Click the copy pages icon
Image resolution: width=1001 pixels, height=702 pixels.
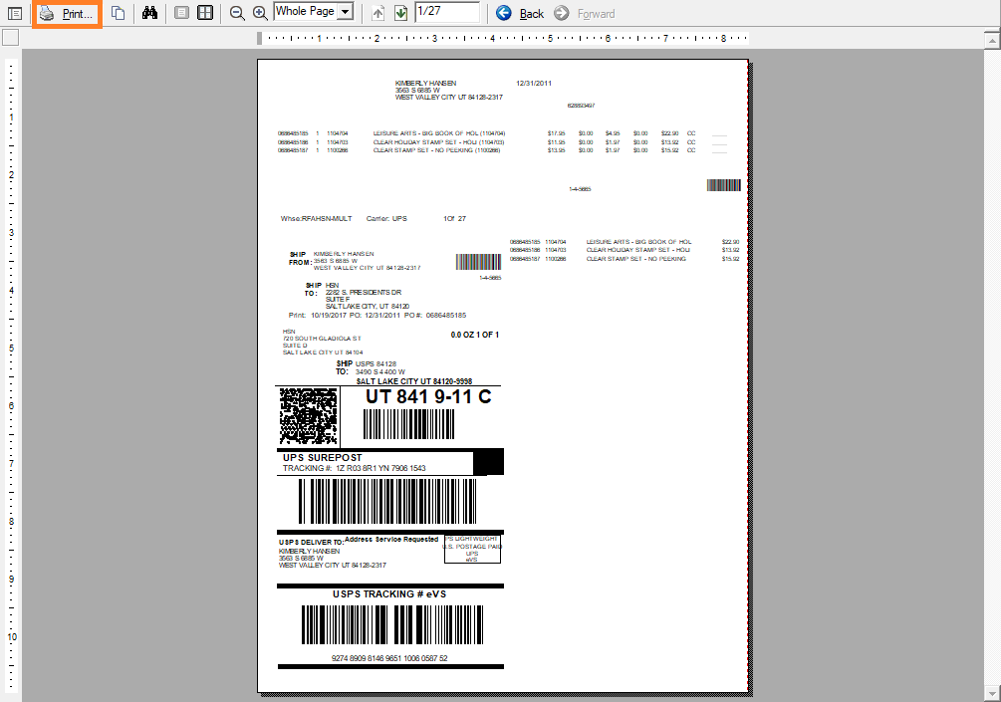119,13
